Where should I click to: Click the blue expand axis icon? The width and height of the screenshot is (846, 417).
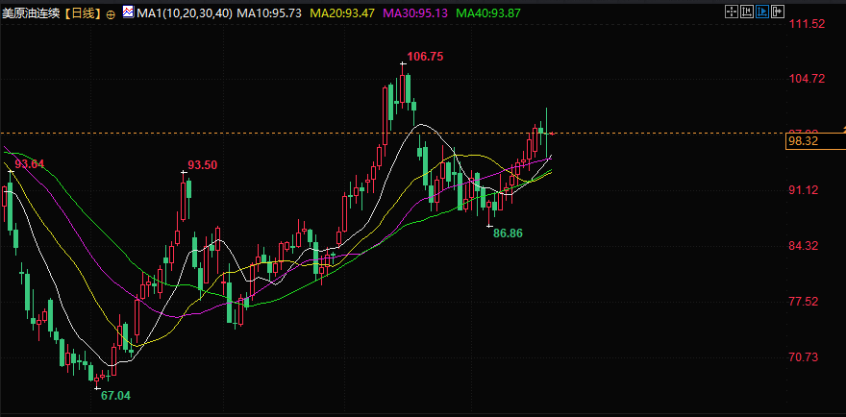click(x=762, y=12)
